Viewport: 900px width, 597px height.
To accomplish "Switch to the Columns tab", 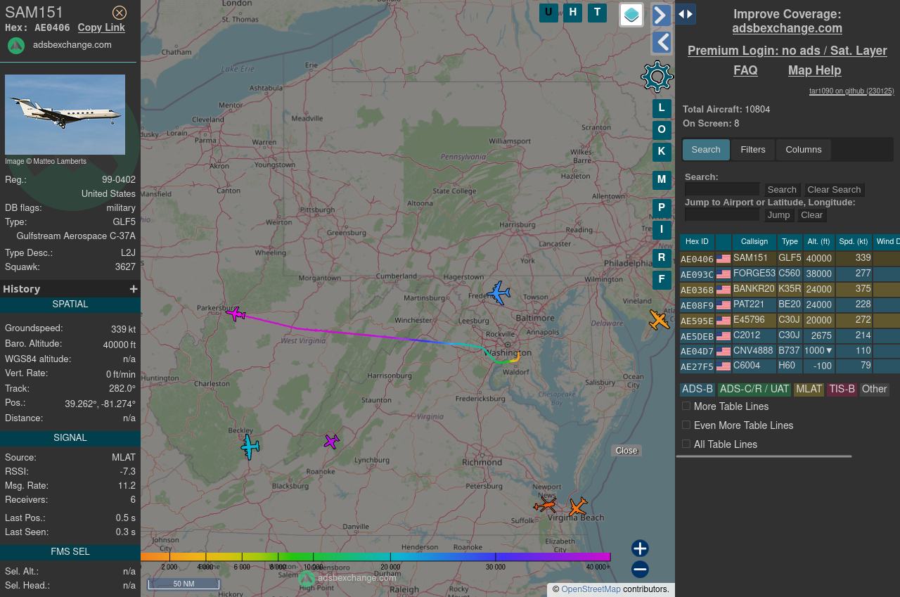I will pyautogui.click(x=804, y=150).
